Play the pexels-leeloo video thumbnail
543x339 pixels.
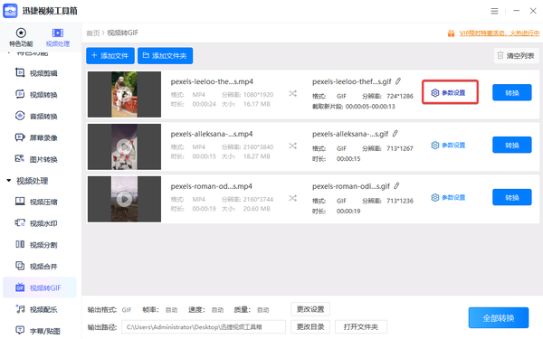coord(124,94)
